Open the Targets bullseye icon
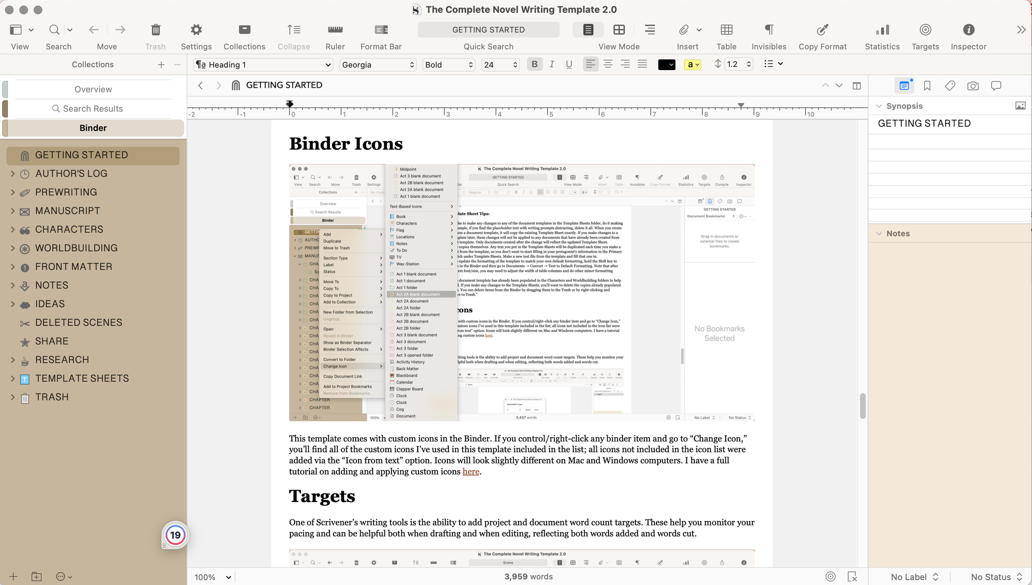This screenshot has width=1032, height=585. [x=925, y=30]
